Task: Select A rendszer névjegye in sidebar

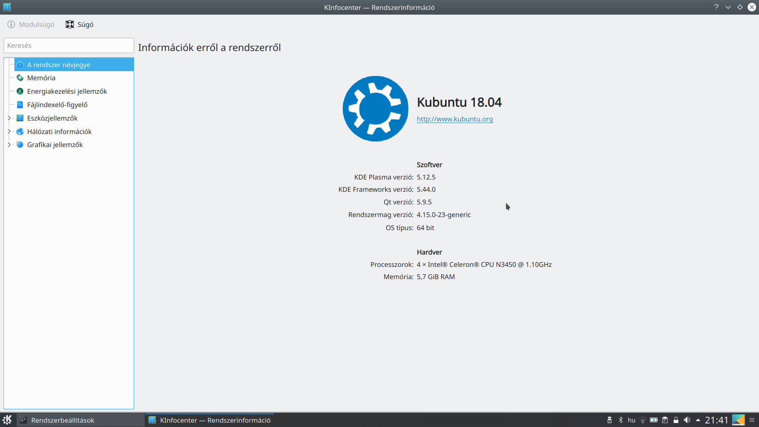Action: coord(74,64)
